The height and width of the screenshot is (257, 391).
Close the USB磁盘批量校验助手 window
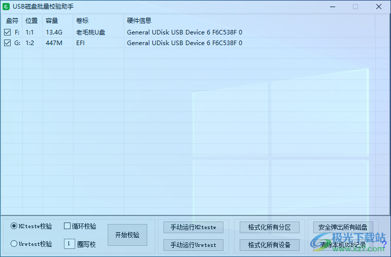[378, 7]
